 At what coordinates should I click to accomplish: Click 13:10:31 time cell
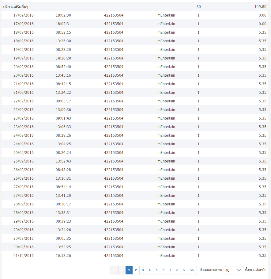(x=63, y=178)
